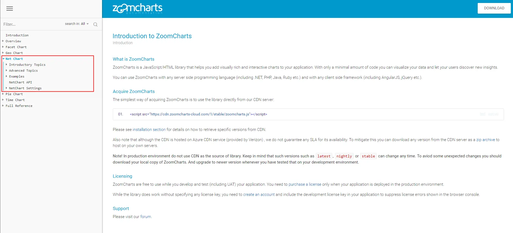The height and width of the screenshot is (233, 513).
Task: Click the faint 'pop-up' link in code box
Action: click(493, 114)
